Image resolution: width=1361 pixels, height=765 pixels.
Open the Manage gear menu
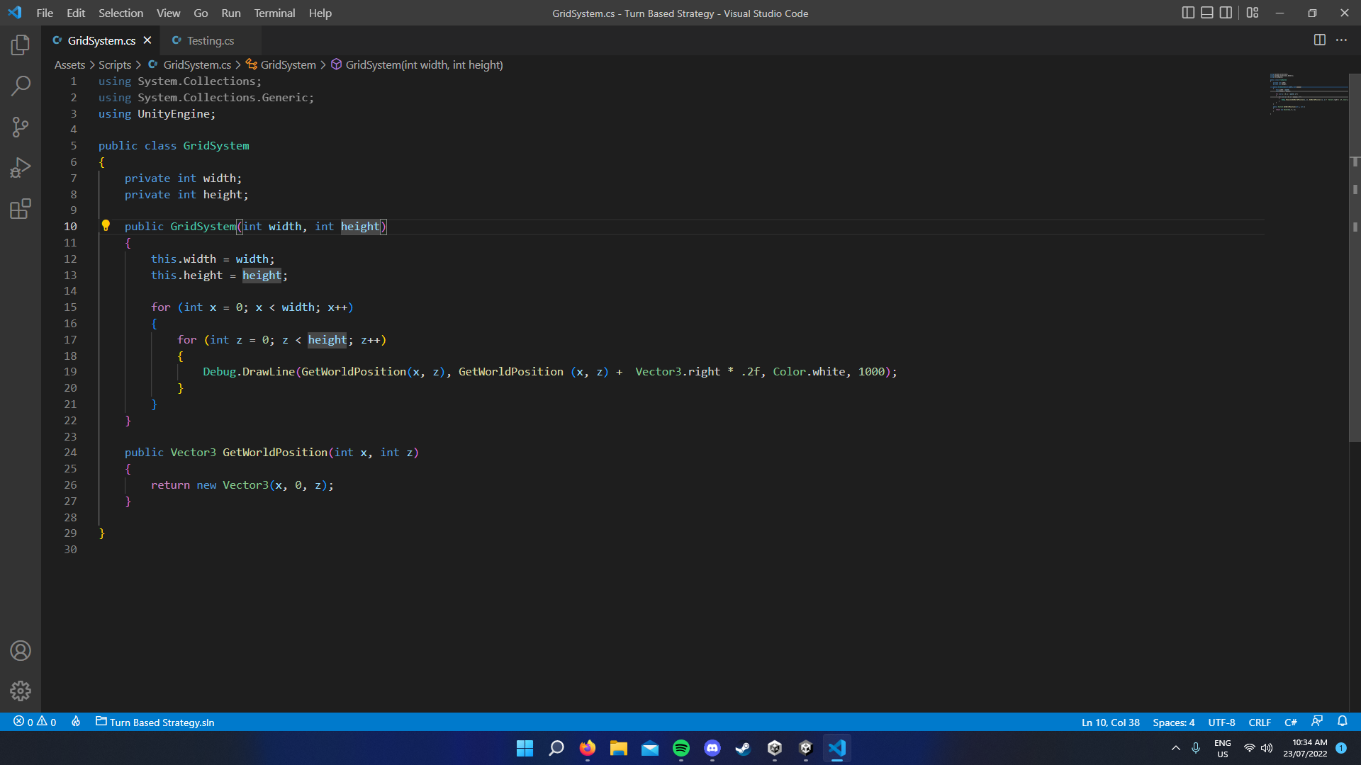click(21, 691)
